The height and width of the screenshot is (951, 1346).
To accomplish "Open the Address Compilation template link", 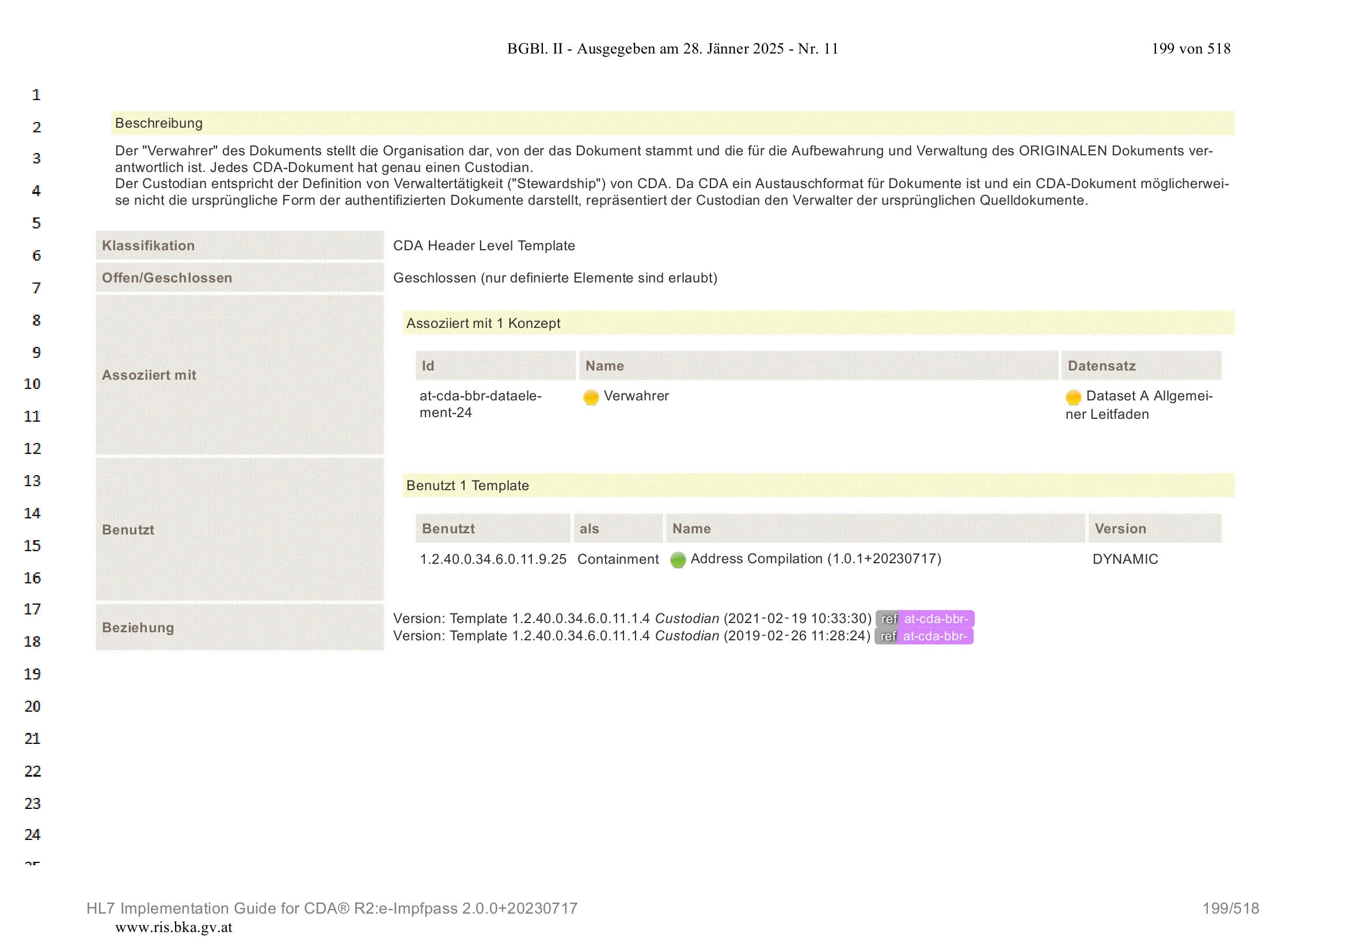I will tap(816, 559).
